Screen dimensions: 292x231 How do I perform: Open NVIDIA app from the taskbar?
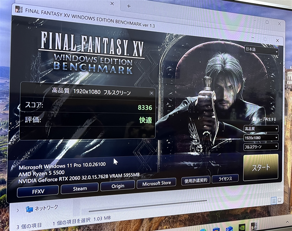242,227
